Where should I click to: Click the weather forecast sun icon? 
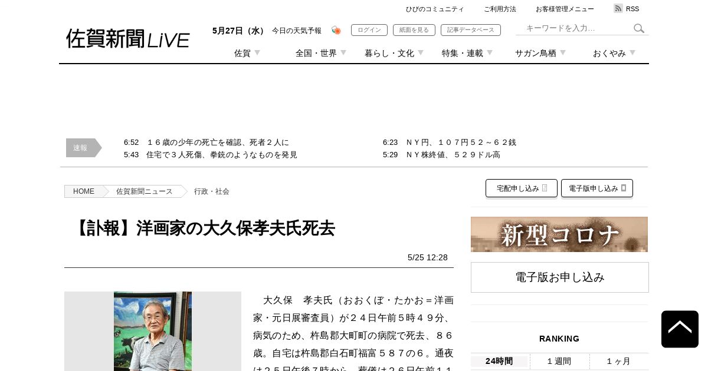click(336, 30)
